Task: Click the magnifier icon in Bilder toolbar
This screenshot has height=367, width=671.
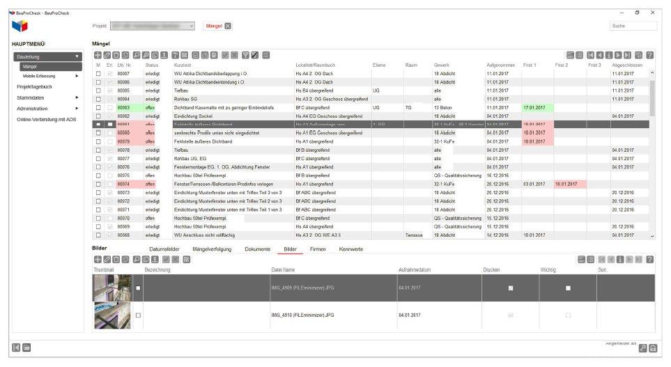Action: tap(137, 260)
